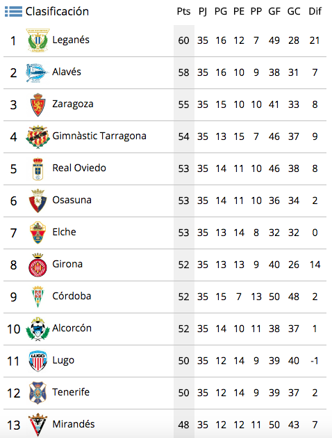Image resolution: width=332 pixels, height=438 pixels.
Task: Click the Tenerife club crest
Action: coord(38,393)
